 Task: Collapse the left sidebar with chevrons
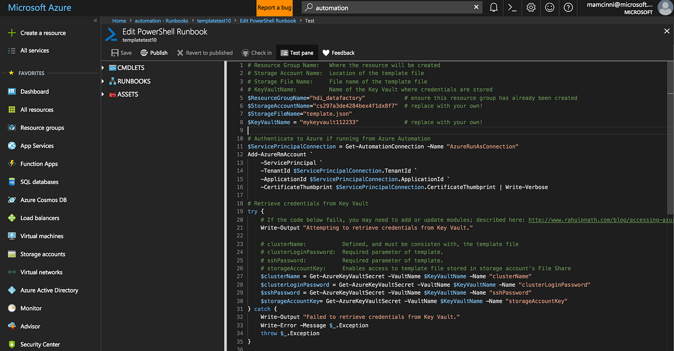coord(95,21)
